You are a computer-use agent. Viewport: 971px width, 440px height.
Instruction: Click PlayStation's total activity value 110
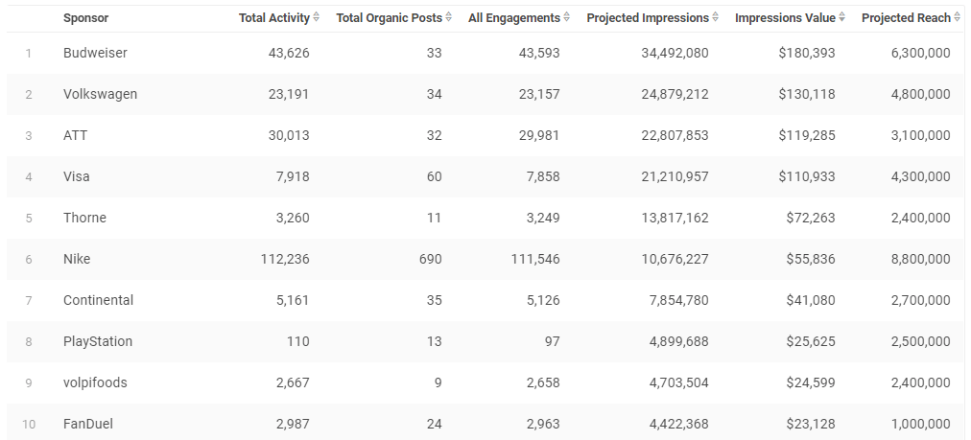[298, 341]
